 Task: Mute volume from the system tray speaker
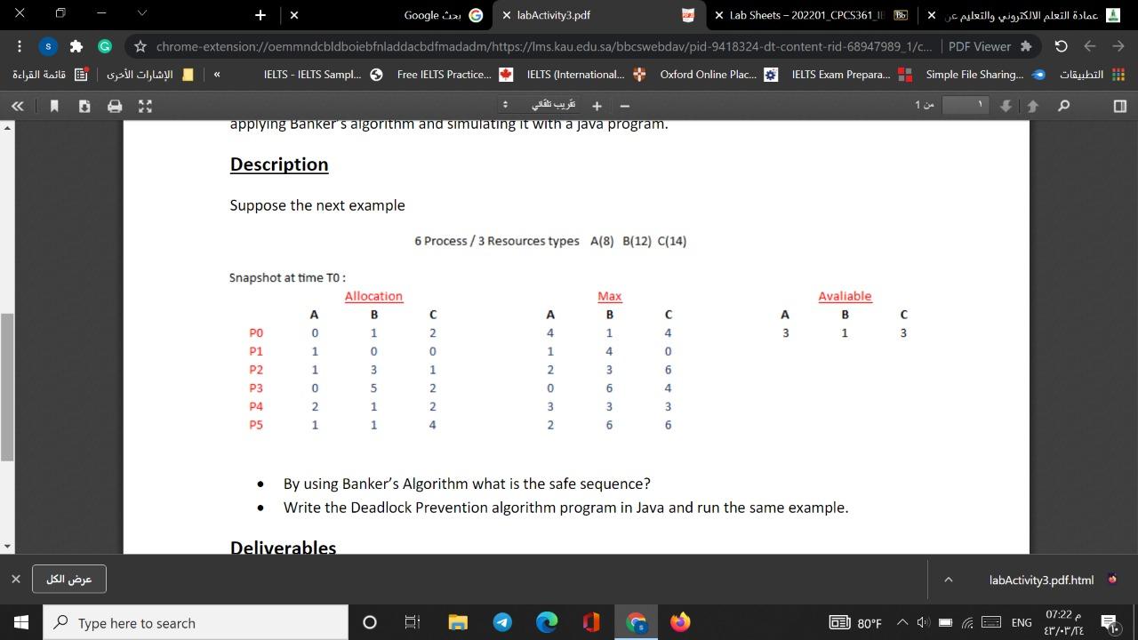point(922,622)
